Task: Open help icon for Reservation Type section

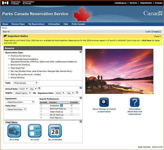Action: click(x=81, y=52)
